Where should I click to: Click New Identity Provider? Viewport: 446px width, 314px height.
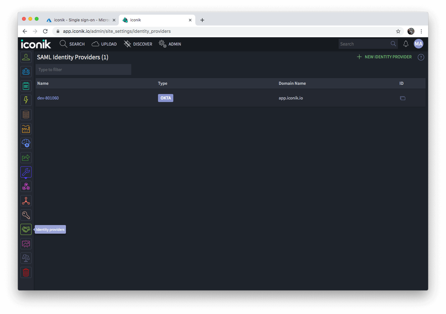(384, 57)
